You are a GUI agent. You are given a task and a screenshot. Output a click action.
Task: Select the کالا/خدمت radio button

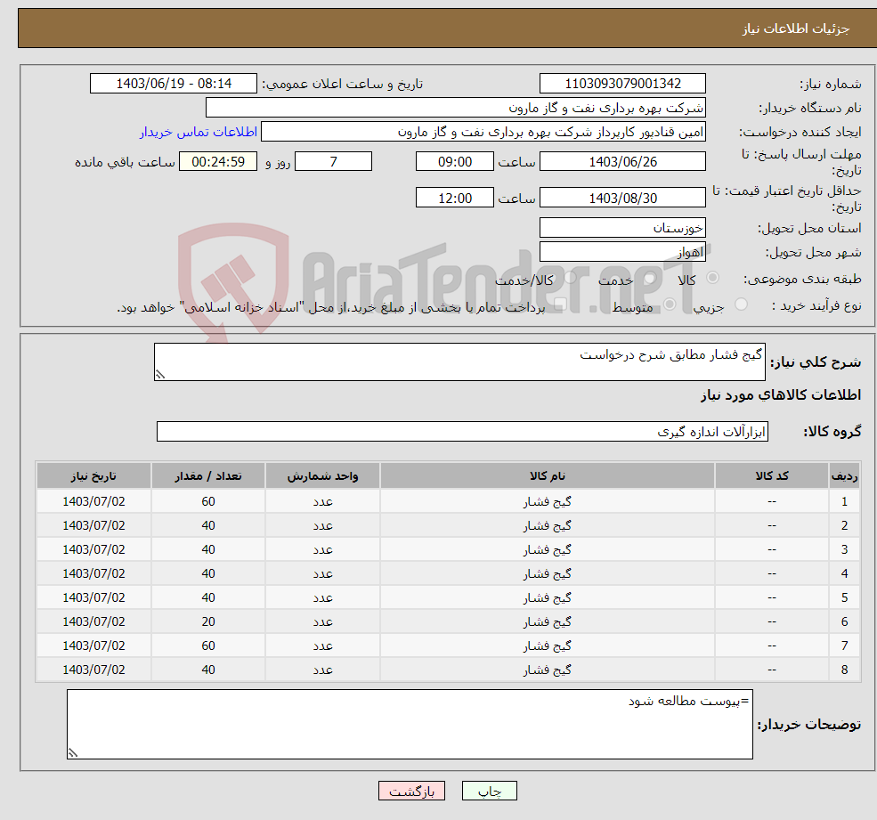(x=570, y=278)
